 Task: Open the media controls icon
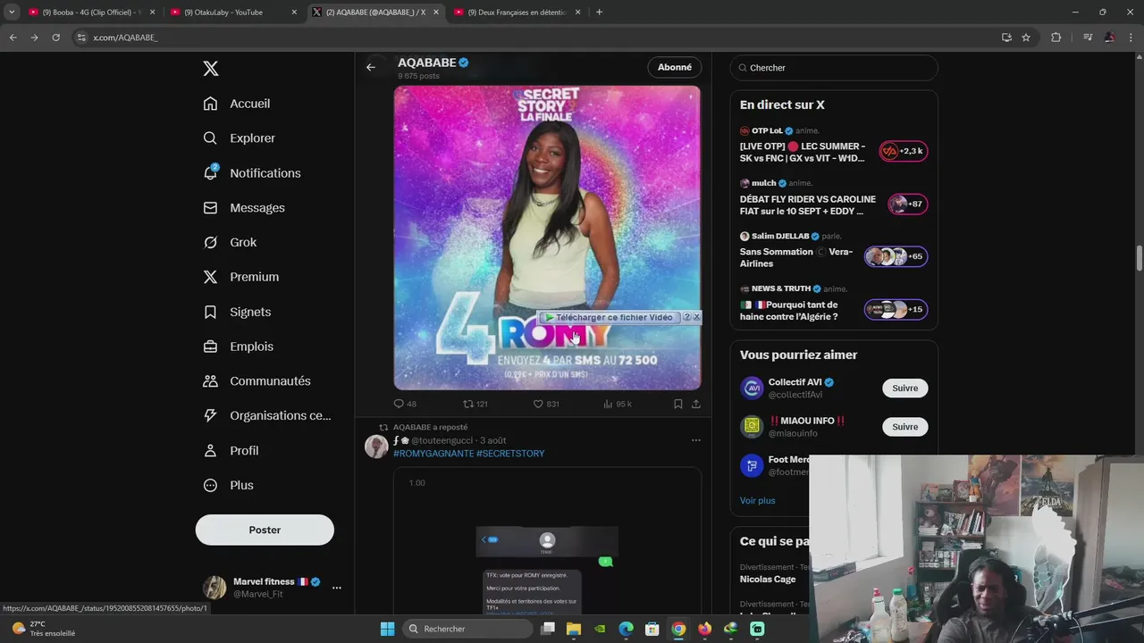pos(1088,38)
